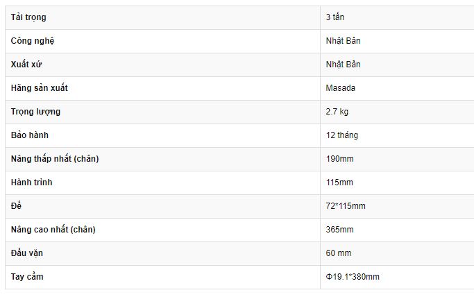Viewport: 474px width, 297px height.
Task: Click the 'Hành trình' label
Action: (31, 183)
